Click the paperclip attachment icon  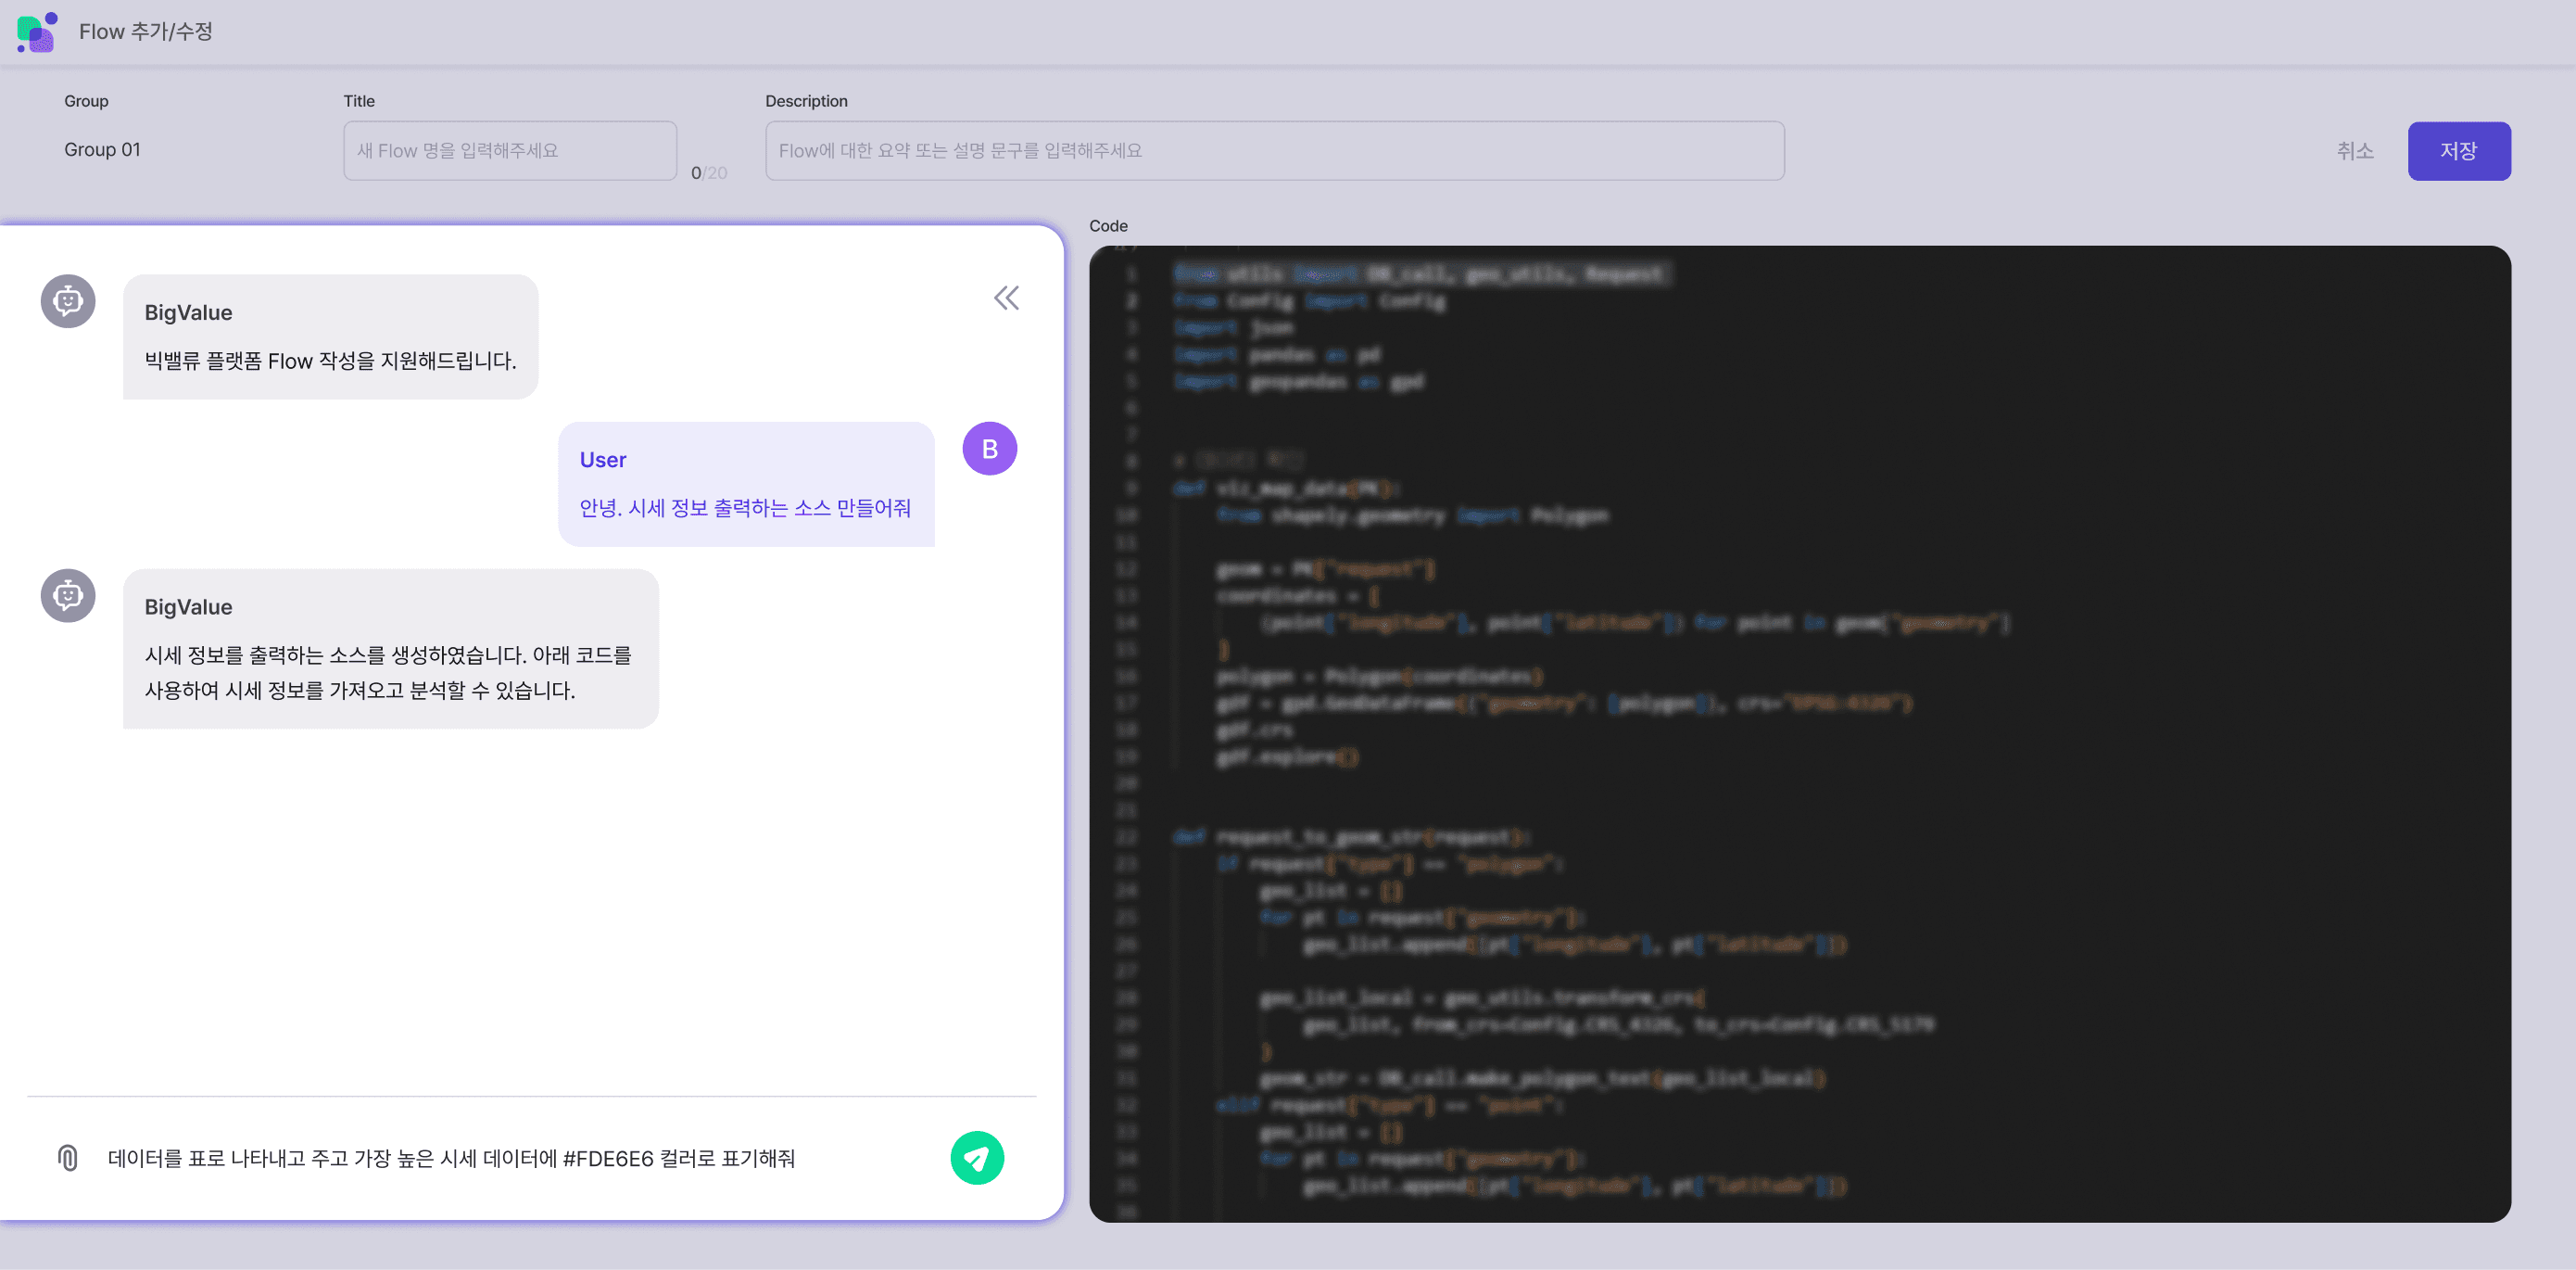click(67, 1158)
